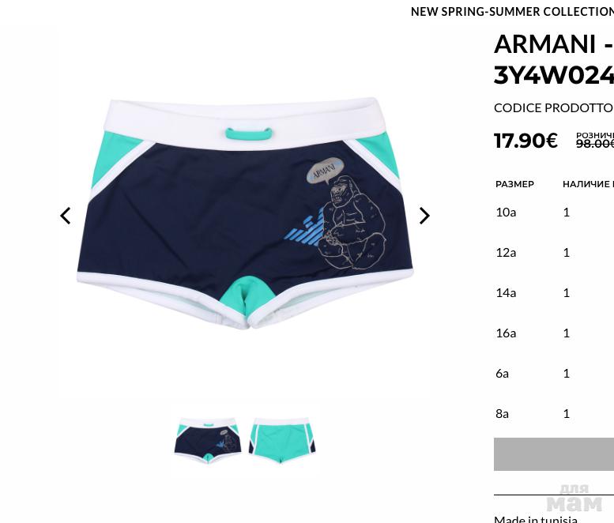Select the navy front view thumbnail

[208, 441]
